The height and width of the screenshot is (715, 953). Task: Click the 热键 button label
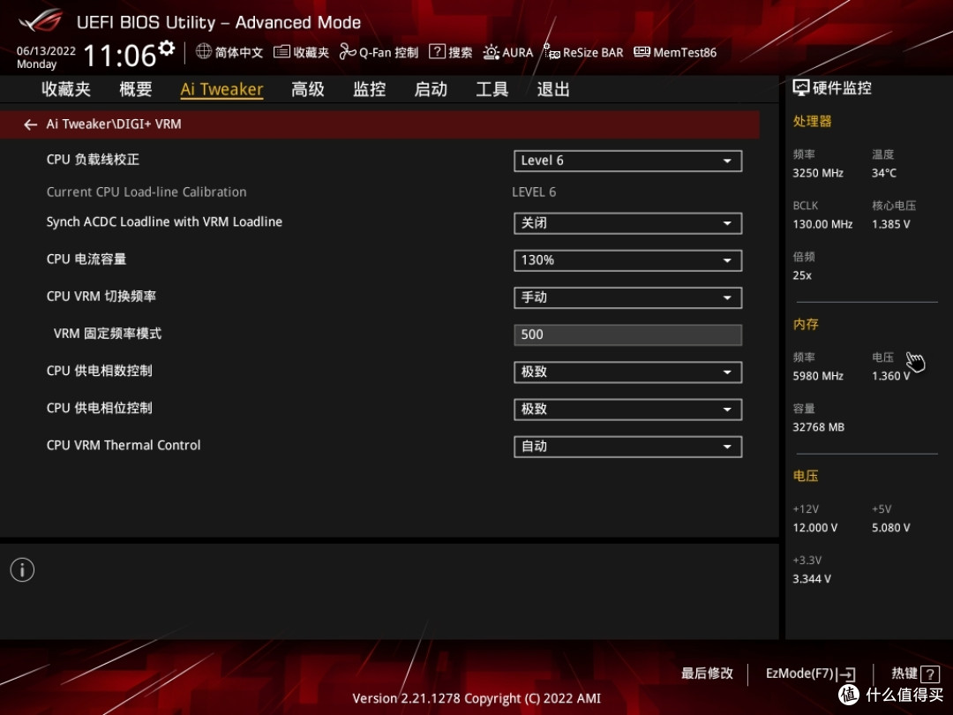(x=904, y=674)
